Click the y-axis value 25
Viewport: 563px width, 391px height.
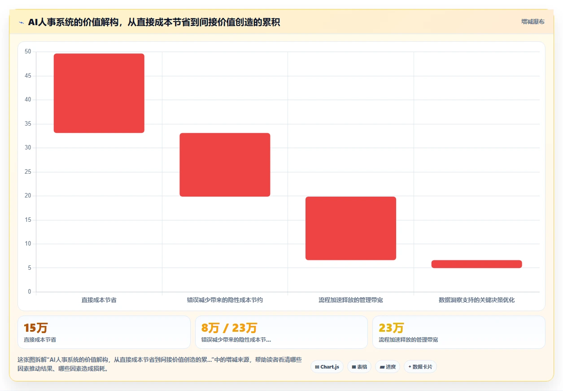coord(28,172)
